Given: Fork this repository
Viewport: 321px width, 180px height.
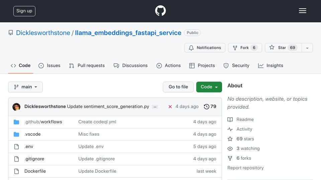Looking at the screenshot, I should pos(245,48).
